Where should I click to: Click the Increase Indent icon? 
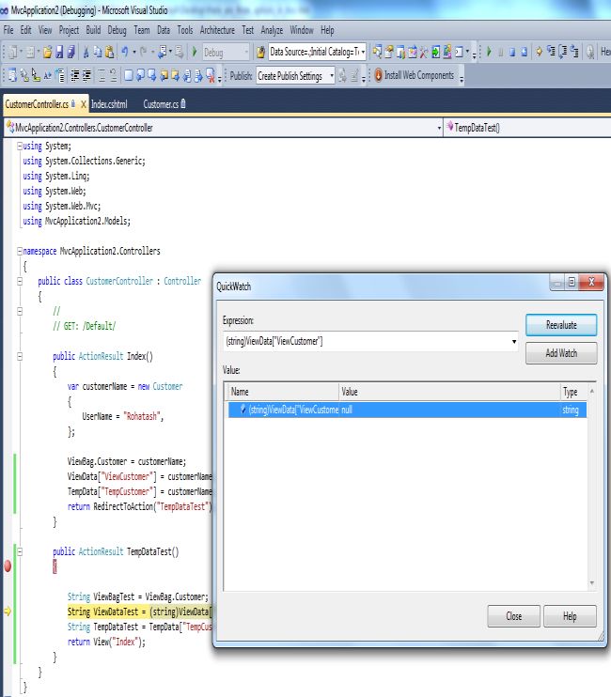pos(86,75)
